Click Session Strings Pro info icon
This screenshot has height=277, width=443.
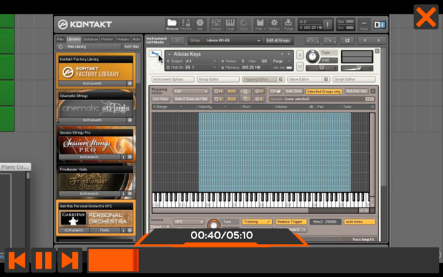(123, 157)
